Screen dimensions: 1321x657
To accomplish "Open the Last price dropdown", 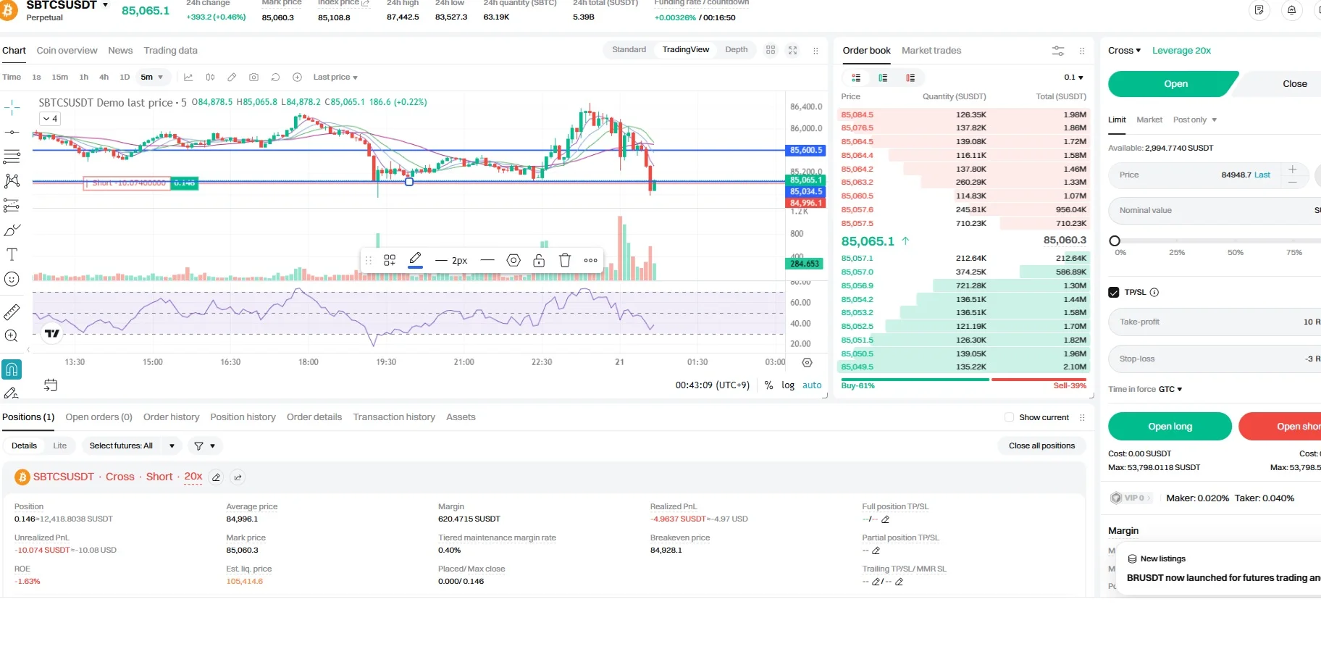I will pos(335,78).
